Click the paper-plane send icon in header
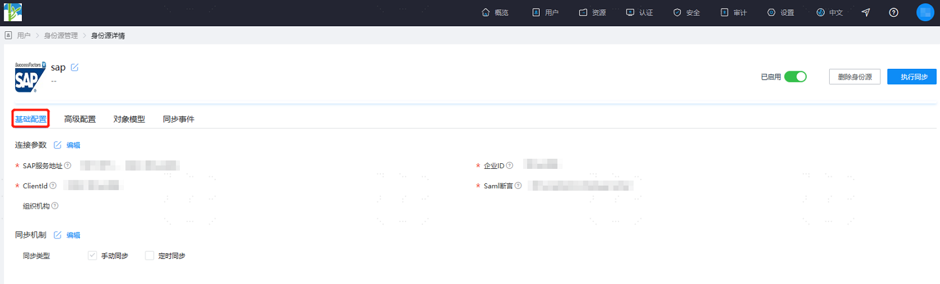Image resolution: width=940 pixels, height=284 pixels. 866,13
